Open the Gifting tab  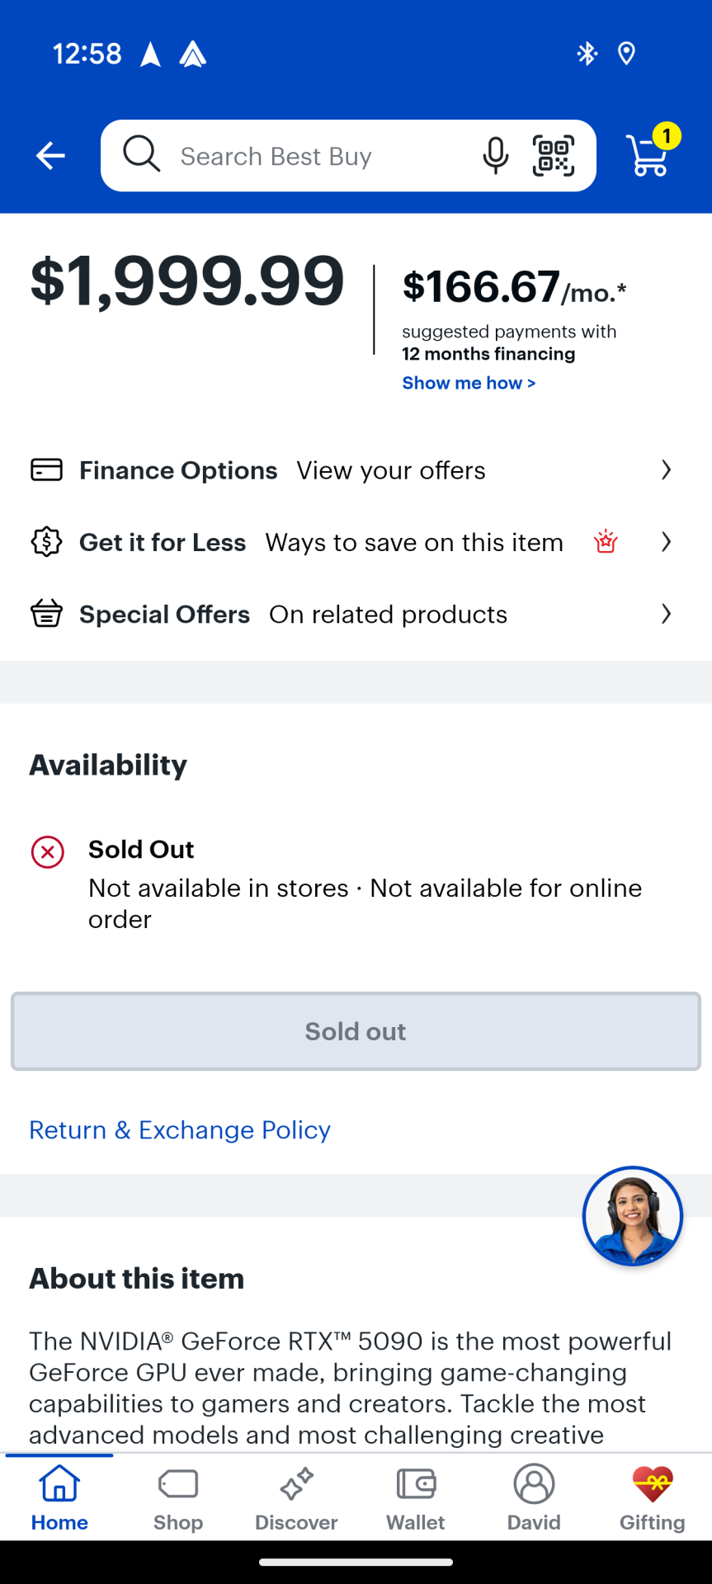tap(653, 1498)
